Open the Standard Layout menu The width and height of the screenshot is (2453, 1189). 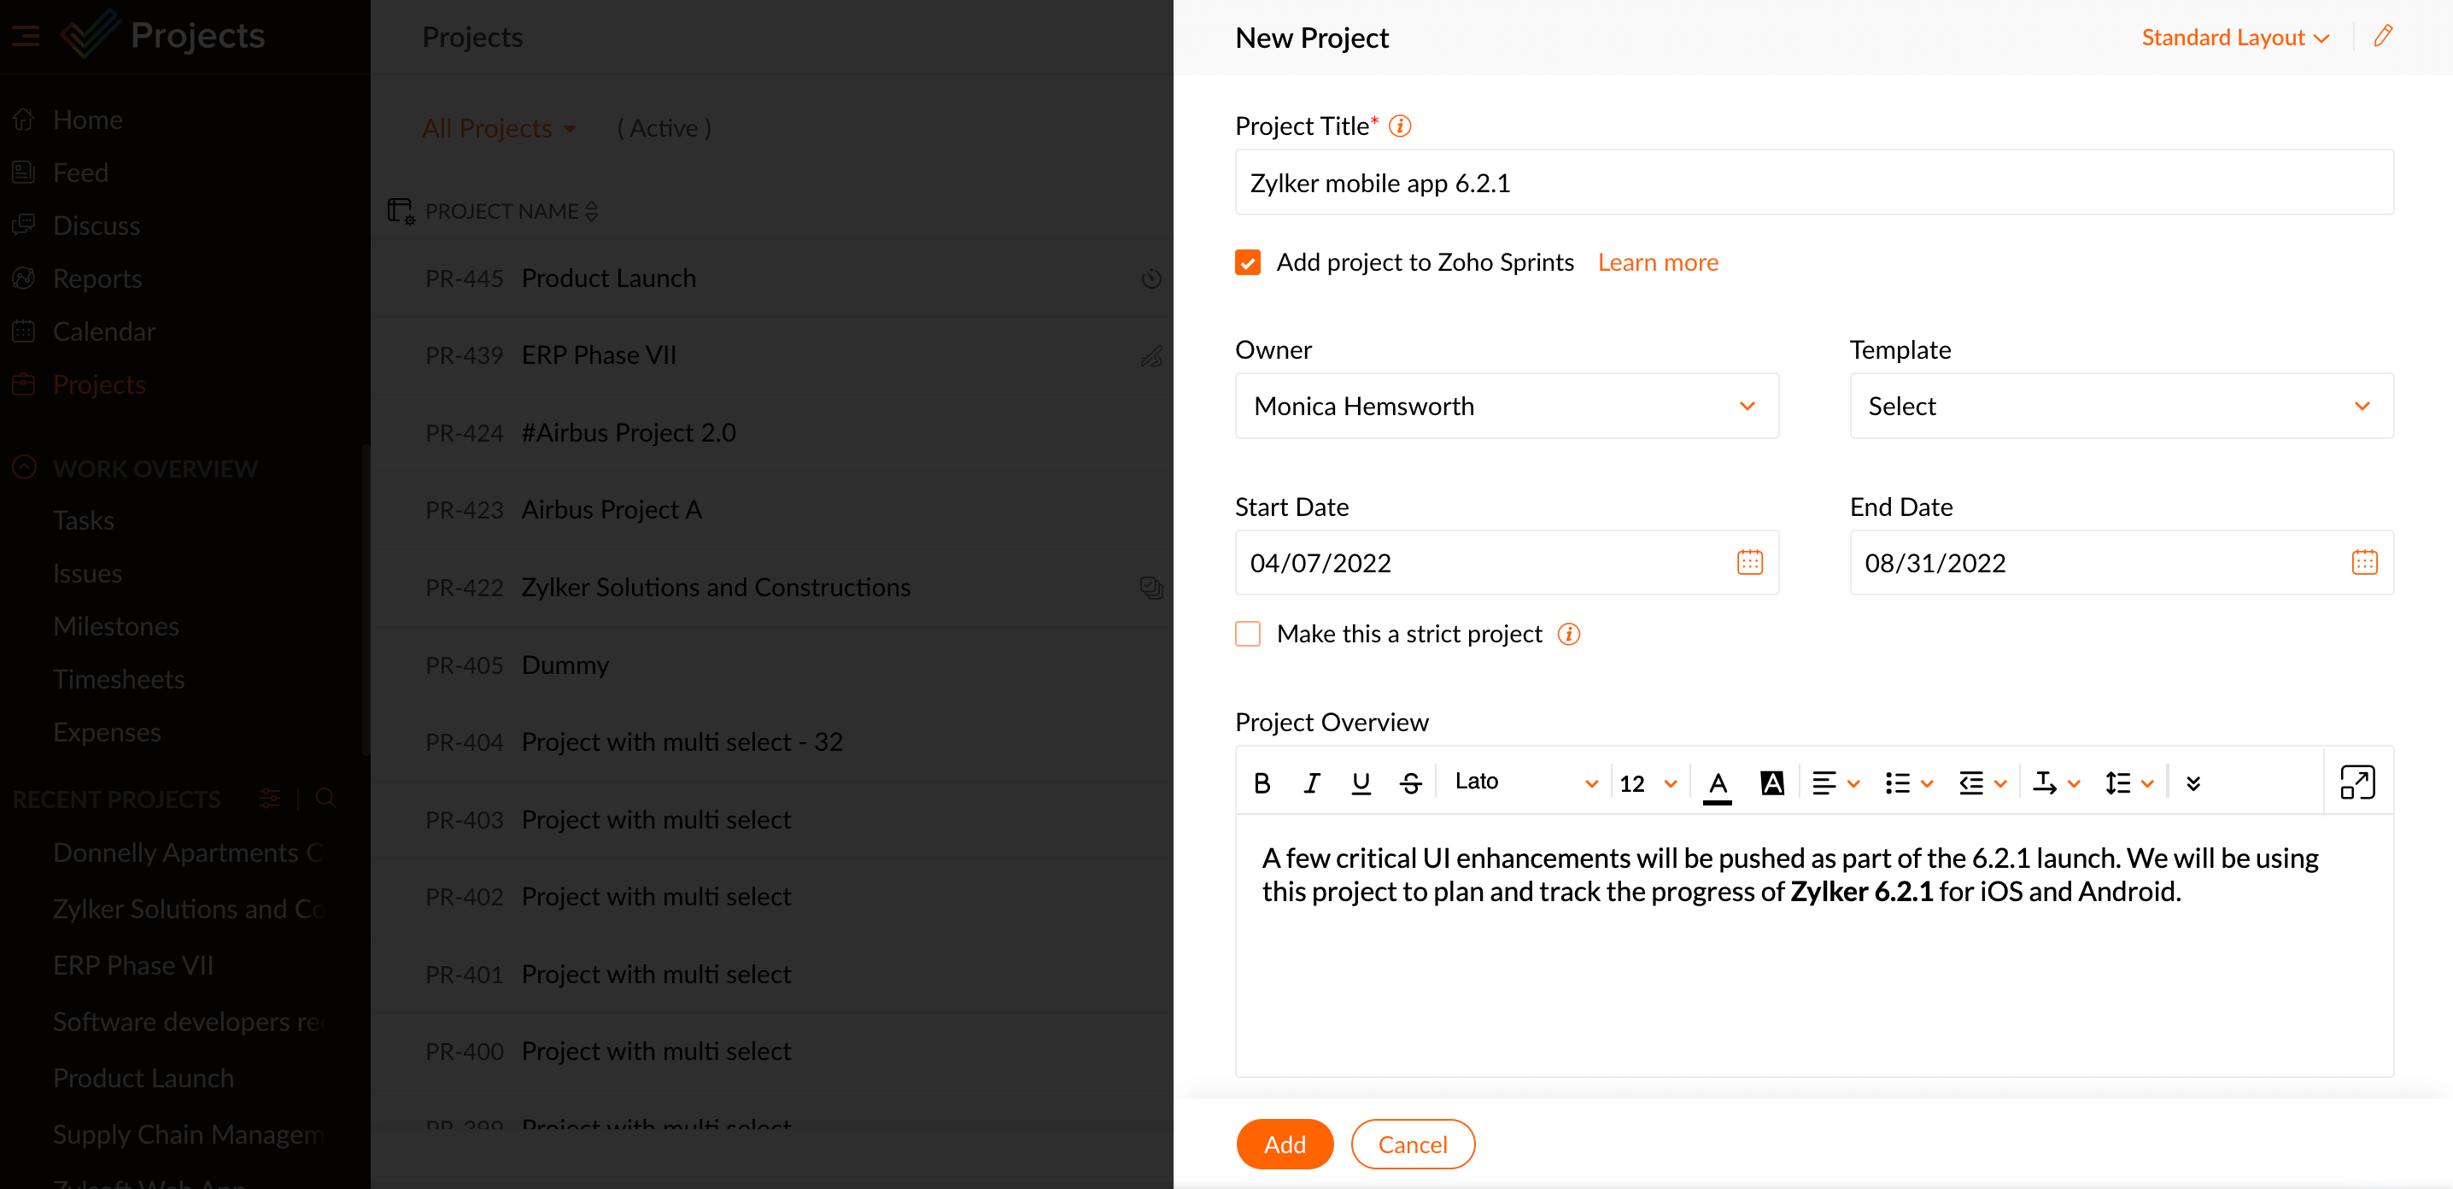[x=2234, y=37]
